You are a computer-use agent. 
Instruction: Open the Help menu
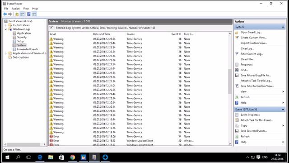pyautogui.click(x=35, y=9)
